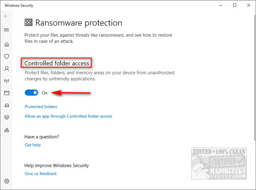Open the Protected folders link
This screenshot has width=256, height=190.
(x=41, y=106)
